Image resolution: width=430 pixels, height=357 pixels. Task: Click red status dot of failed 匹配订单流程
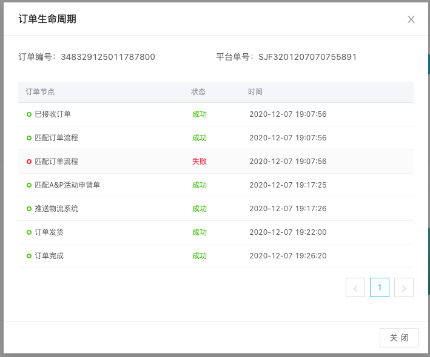pos(29,162)
